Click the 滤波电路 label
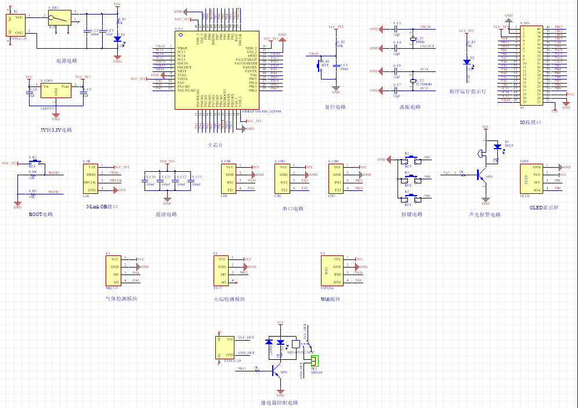Viewport: 578px width, 408px height. [x=166, y=214]
